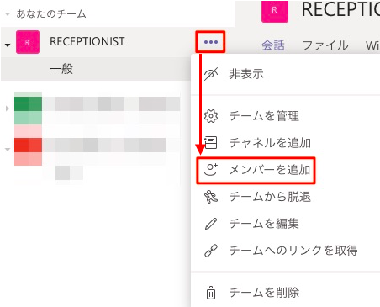Switch to the 会話 tab
This screenshot has width=380, height=307.
click(x=273, y=45)
